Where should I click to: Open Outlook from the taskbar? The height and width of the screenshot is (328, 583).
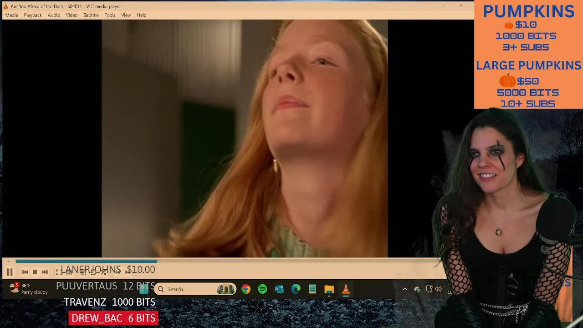(x=279, y=289)
